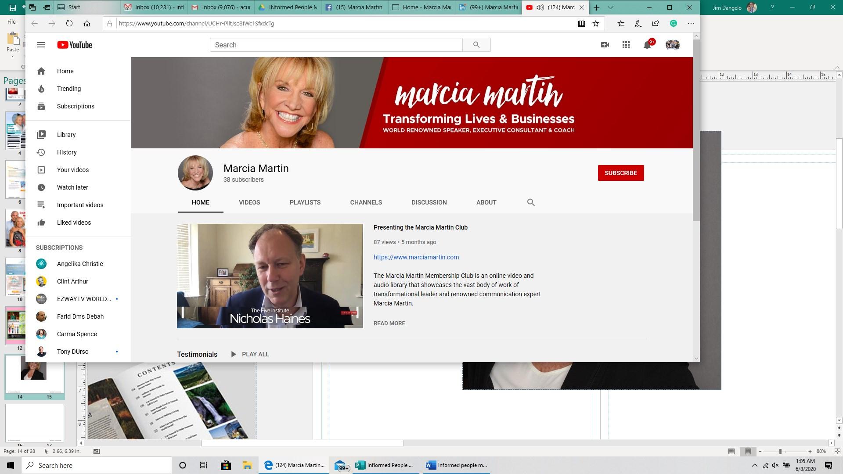Viewport: 843px width, 474px height.
Task: Open the create video camera icon
Action: (x=605, y=45)
